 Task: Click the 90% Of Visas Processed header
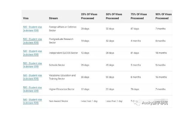(x=164, y=16)
